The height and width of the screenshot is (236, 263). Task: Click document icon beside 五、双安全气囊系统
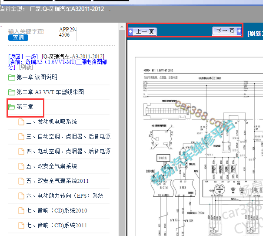point(21,166)
